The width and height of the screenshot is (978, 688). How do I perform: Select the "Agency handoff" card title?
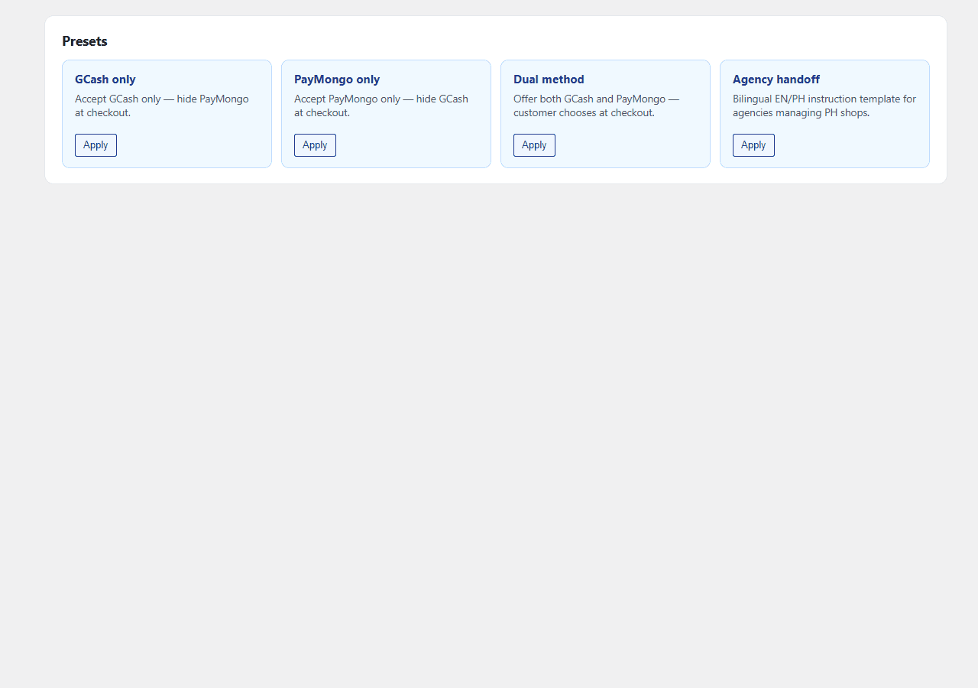click(776, 80)
